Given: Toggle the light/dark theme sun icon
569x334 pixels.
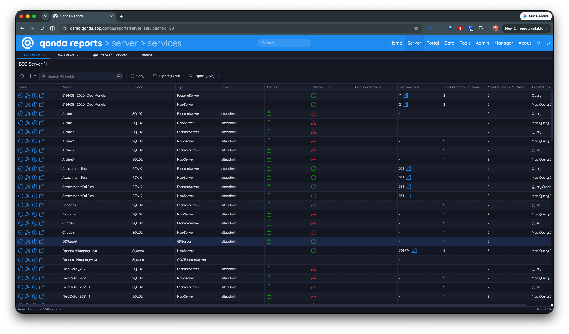Looking at the screenshot, I should tap(538, 43).
